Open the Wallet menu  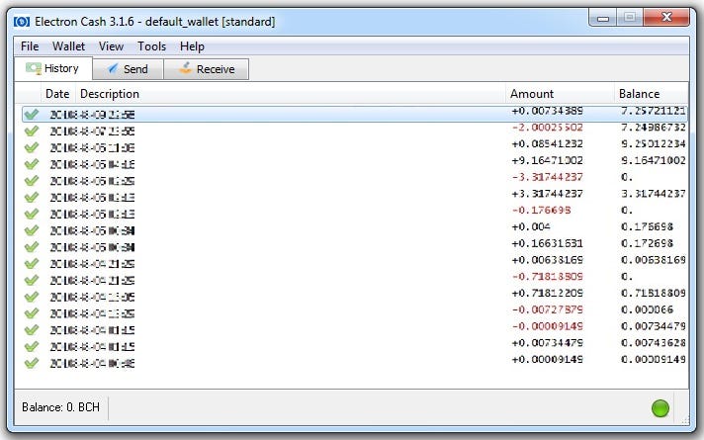coord(68,46)
